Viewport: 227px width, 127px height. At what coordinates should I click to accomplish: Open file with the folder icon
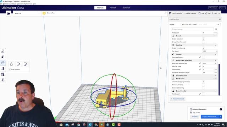pyautogui.click(x=9, y=13)
